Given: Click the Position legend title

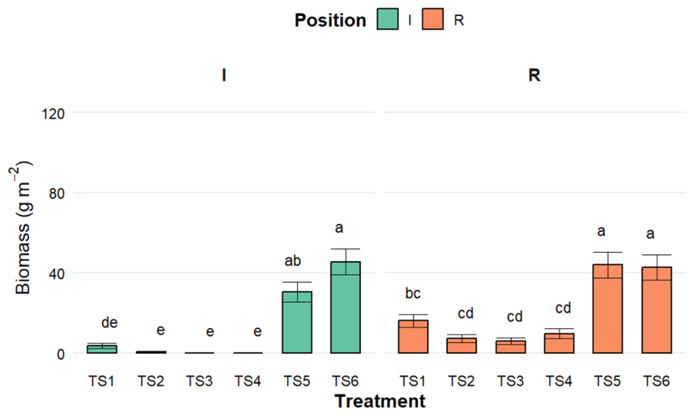Looking at the screenshot, I should point(331,21).
